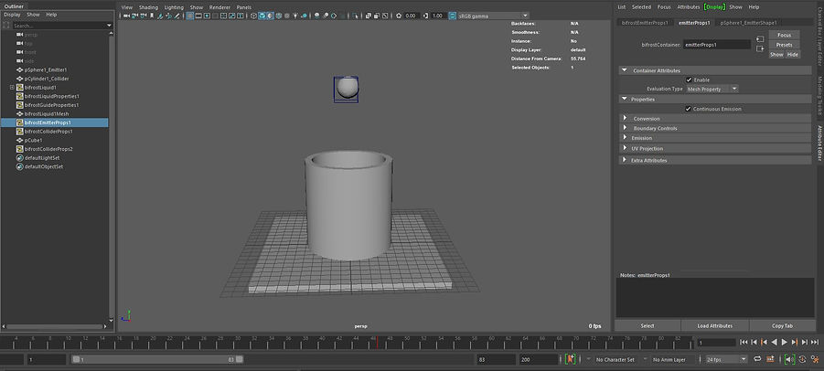Viewport: 824px width, 371px height.
Task: Click the Hide button
Action: [793, 55]
